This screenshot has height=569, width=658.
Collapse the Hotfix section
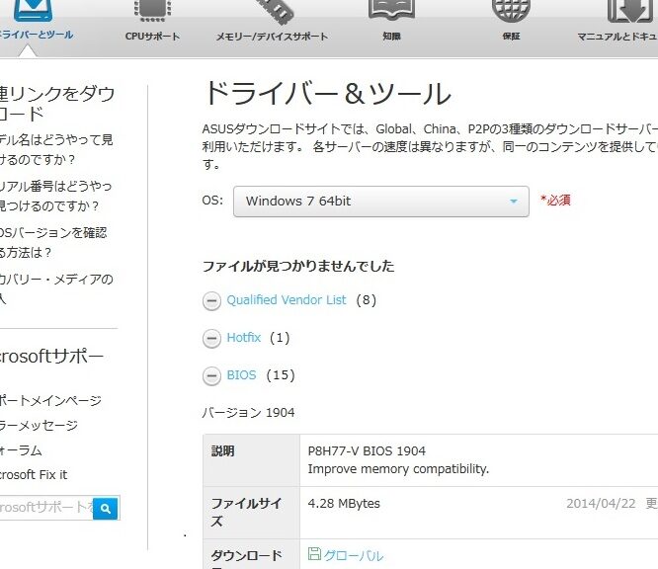[x=211, y=338]
